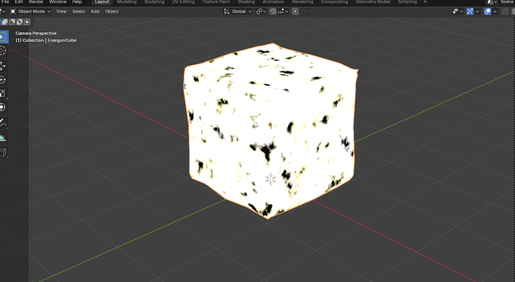This screenshot has height=282, width=515.
Task: Open the Edit menu
Action: point(19,2)
